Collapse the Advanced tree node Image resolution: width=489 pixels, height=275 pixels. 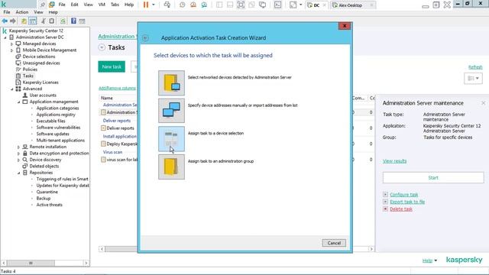coord(12,89)
